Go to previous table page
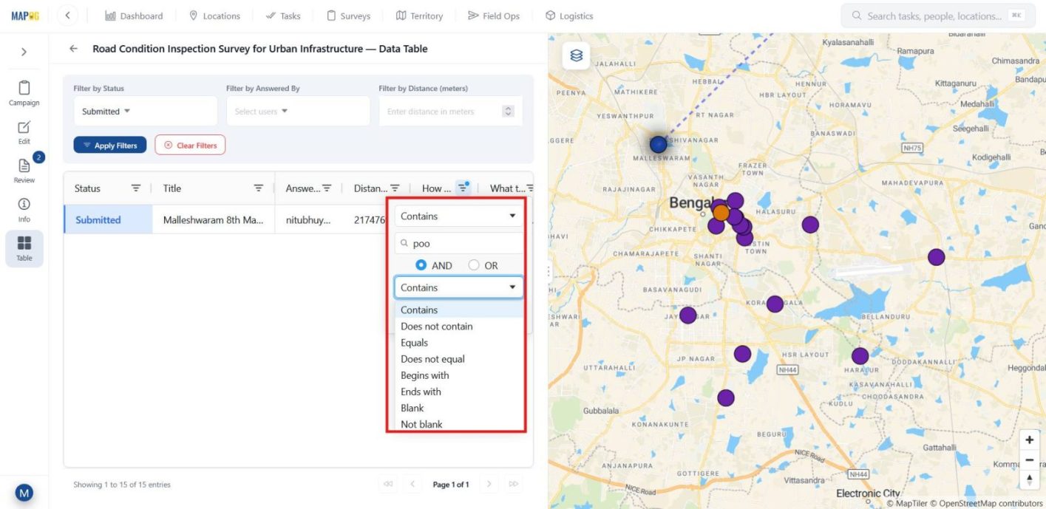 pos(412,485)
